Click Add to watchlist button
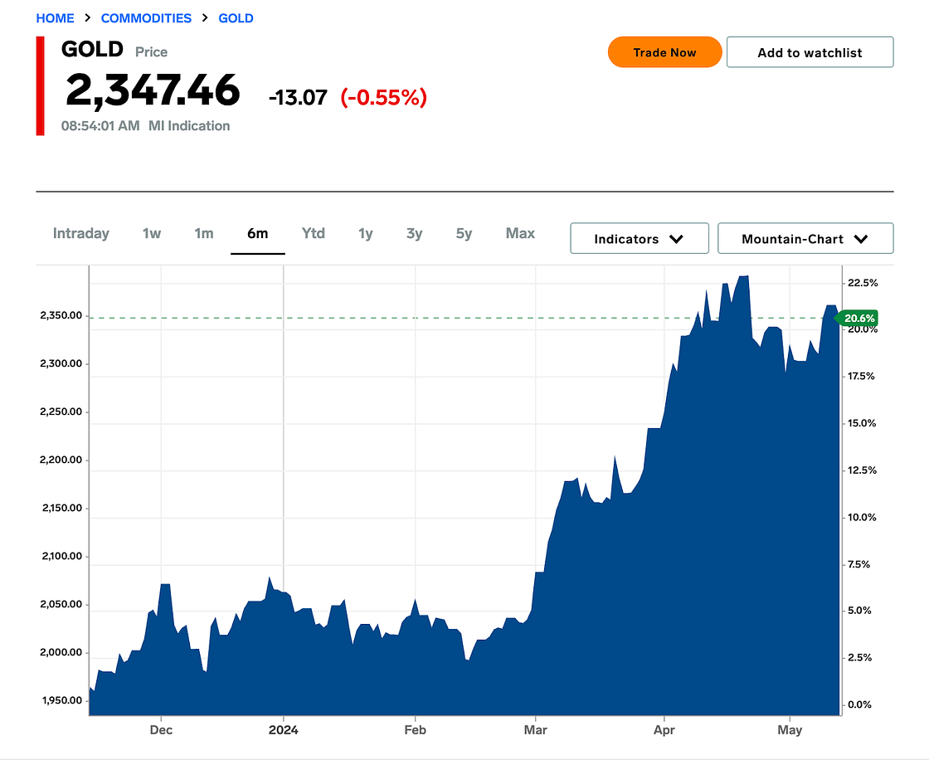The height and width of the screenshot is (760, 929). [810, 52]
